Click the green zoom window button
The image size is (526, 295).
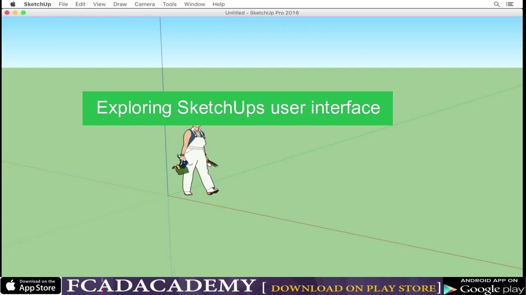pyautogui.click(x=23, y=13)
